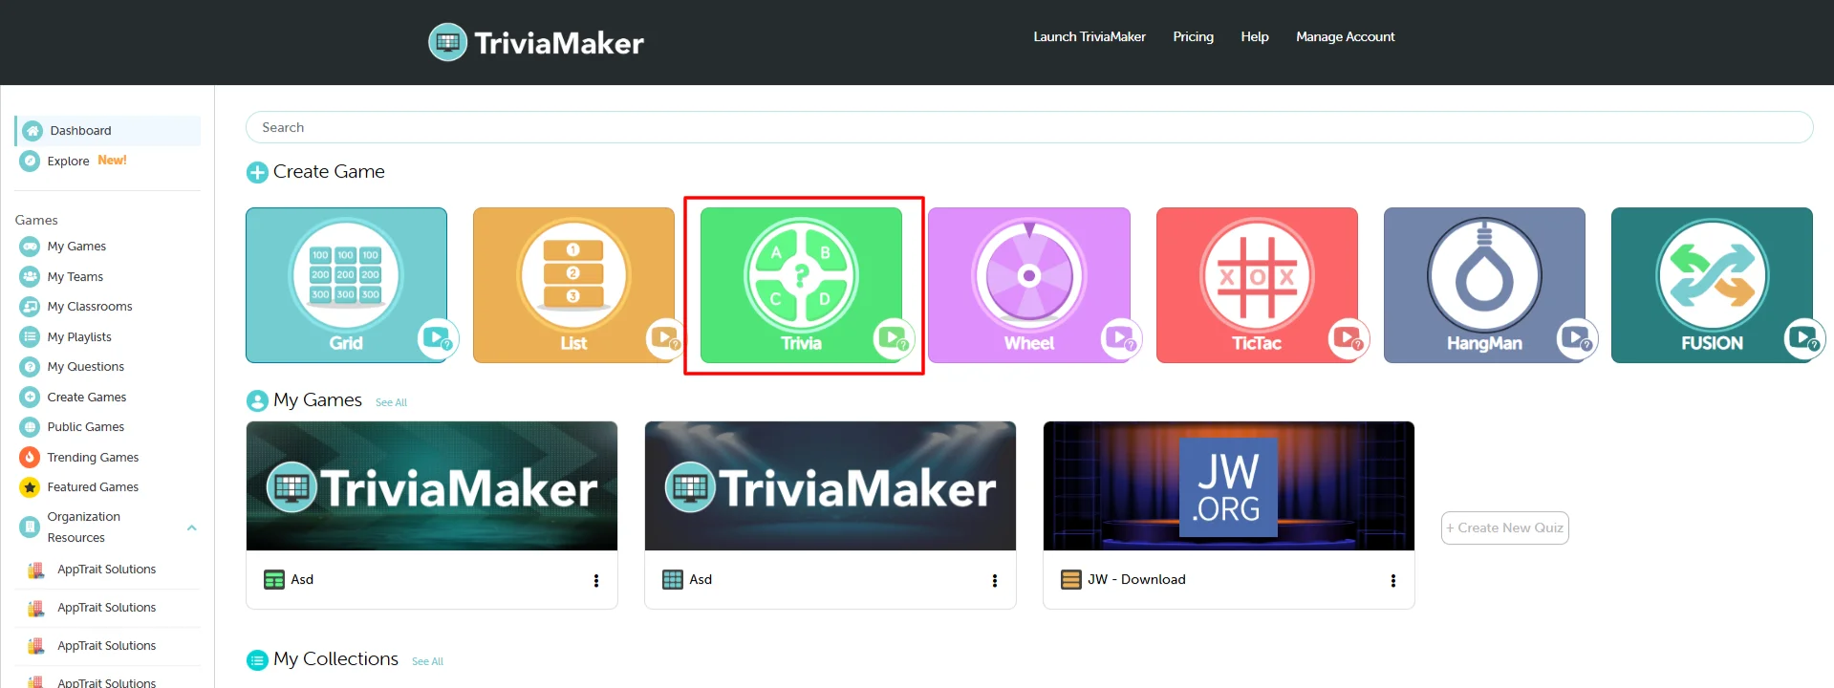
Task: Create a HangMan game
Action: [x=1484, y=285]
